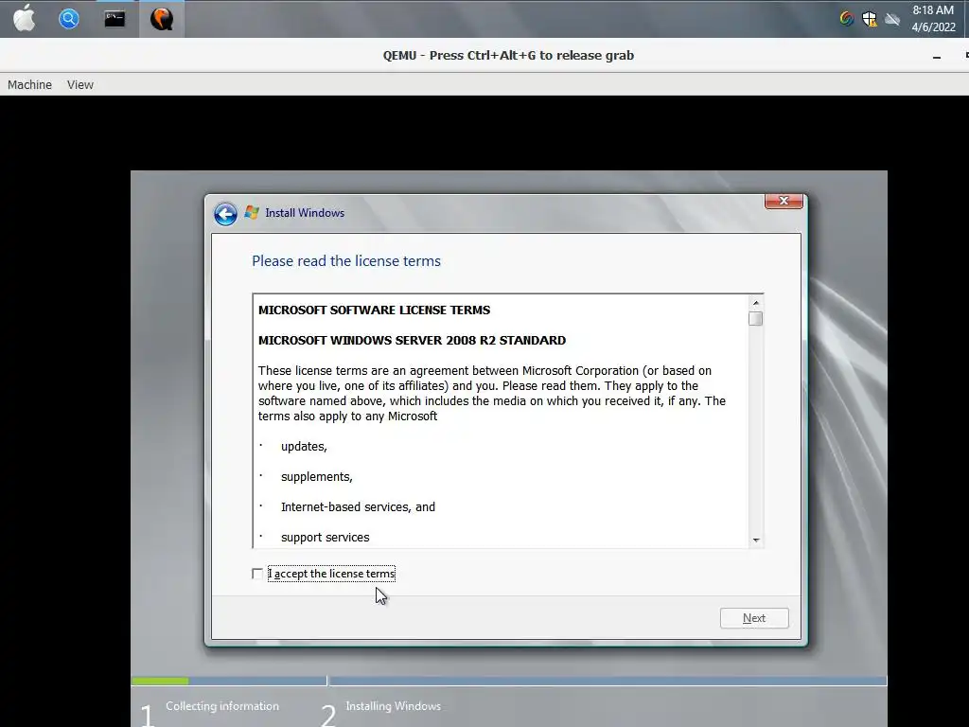Viewport: 969px width, 727px height.
Task: Open the blue magnifier search icon
Action: (x=68, y=19)
